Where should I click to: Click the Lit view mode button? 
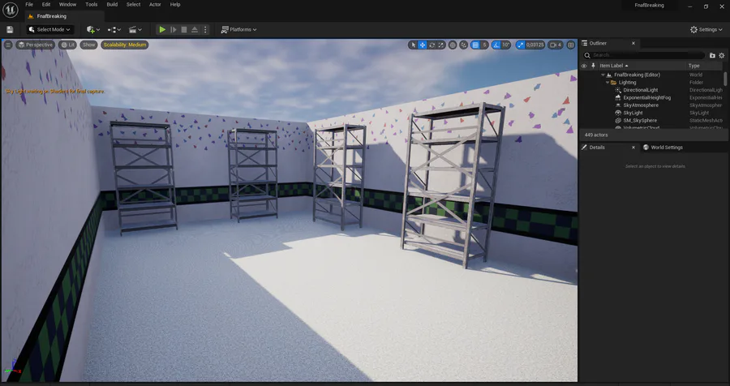(68, 45)
